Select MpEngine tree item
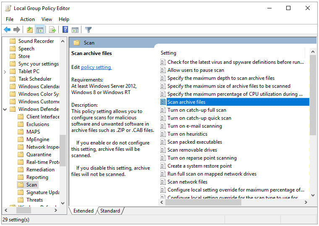 point(38,139)
